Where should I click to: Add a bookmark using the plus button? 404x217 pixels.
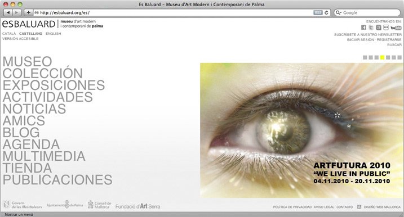28,12
